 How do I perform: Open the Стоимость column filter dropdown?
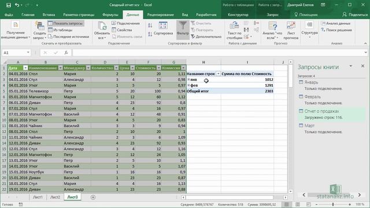(159, 68)
